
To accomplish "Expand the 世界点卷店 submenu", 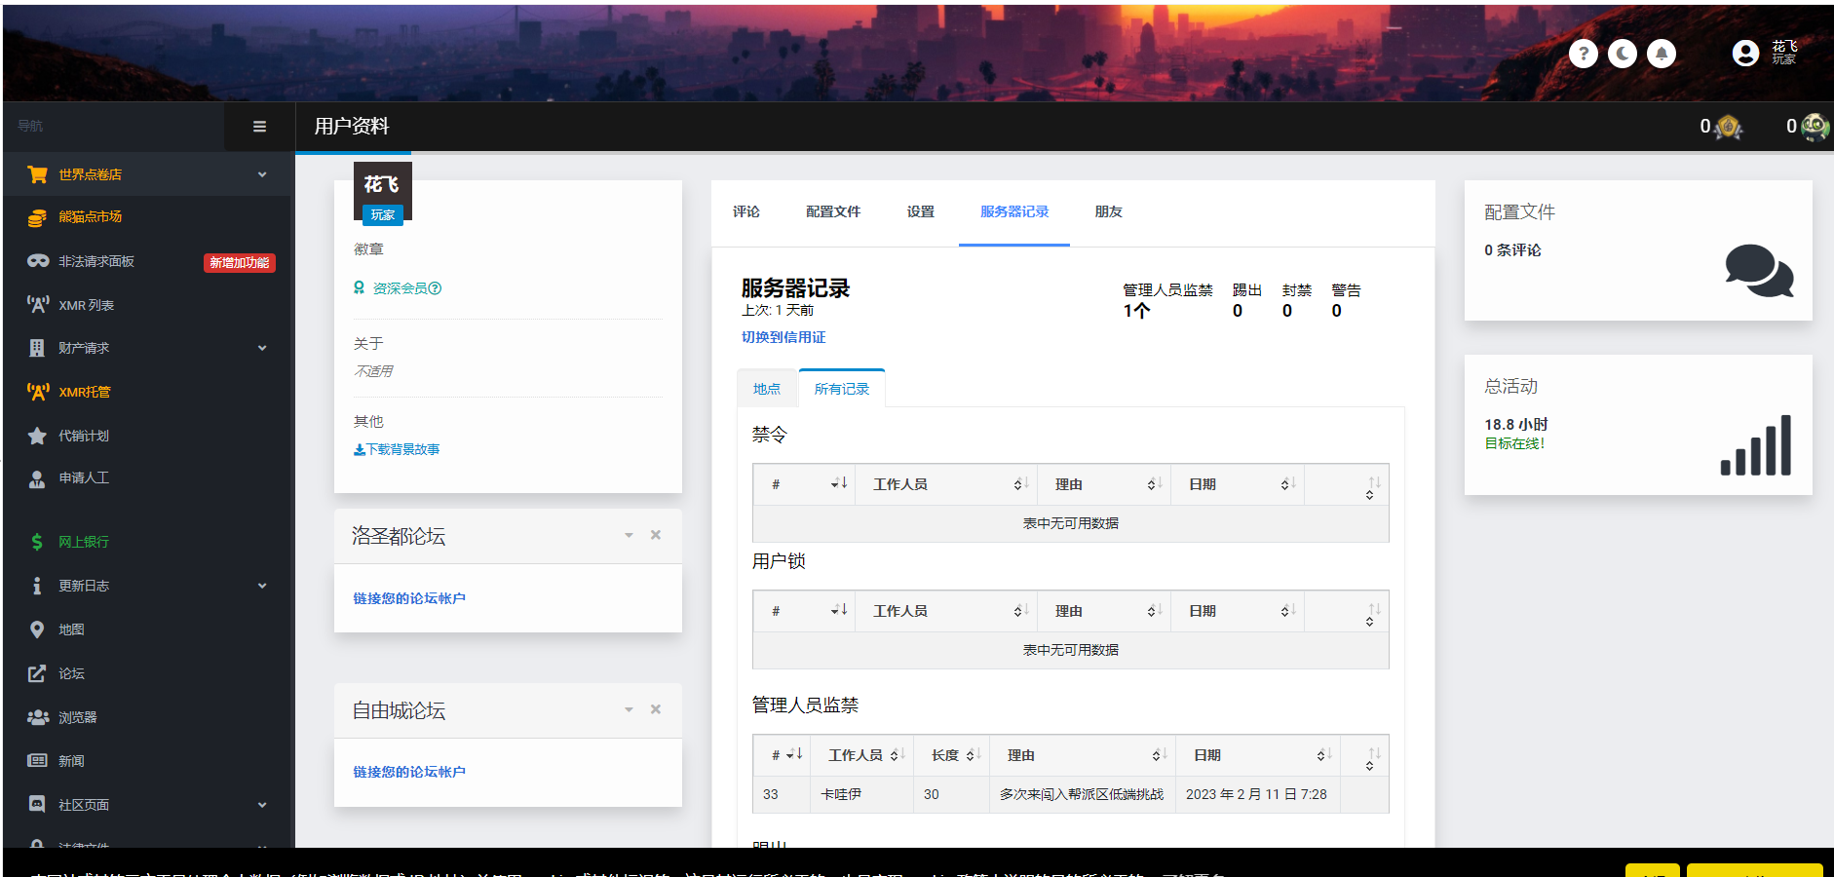I will click(x=261, y=174).
